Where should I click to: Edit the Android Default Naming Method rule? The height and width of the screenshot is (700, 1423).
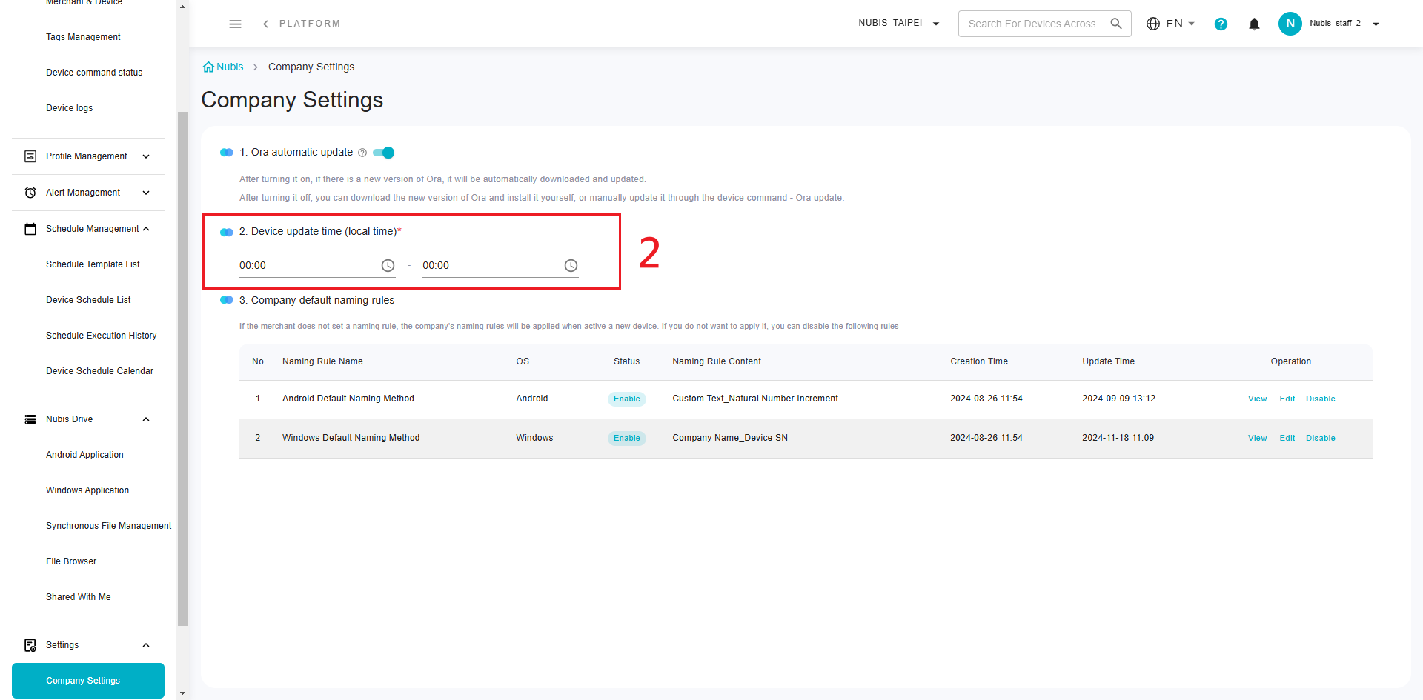coord(1287,399)
